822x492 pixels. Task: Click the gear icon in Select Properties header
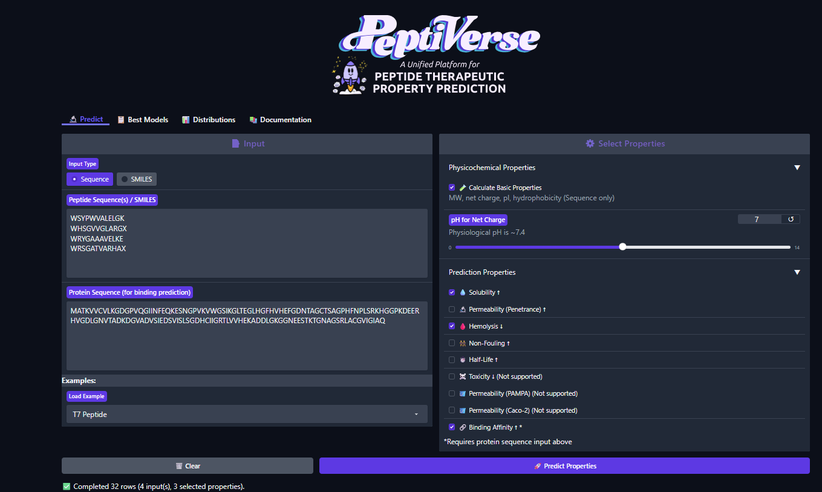tap(590, 143)
